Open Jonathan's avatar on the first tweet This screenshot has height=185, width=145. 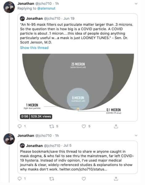(9, 7)
